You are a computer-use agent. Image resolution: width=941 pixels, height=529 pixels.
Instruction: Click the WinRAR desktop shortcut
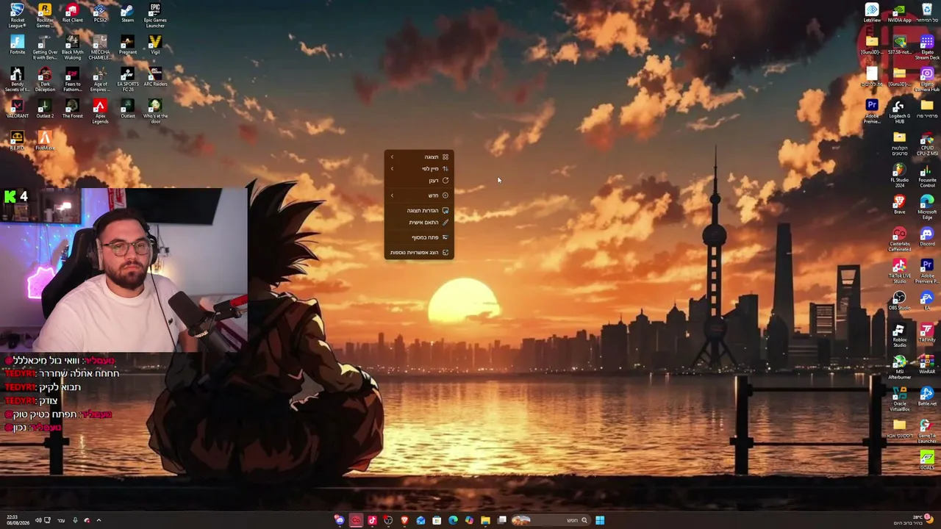click(927, 364)
